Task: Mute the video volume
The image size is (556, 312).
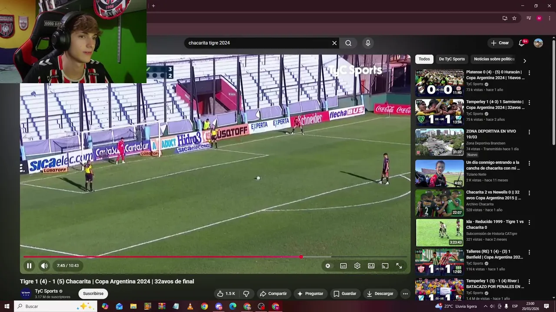Action: (x=44, y=266)
